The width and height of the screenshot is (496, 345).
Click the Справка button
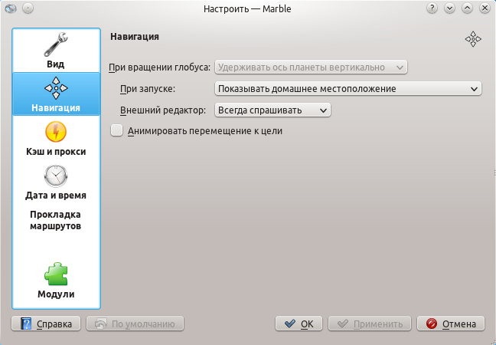46,324
